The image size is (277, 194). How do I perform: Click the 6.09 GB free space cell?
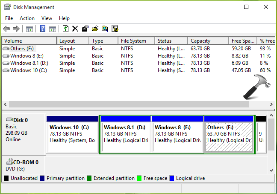pos(240,63)
